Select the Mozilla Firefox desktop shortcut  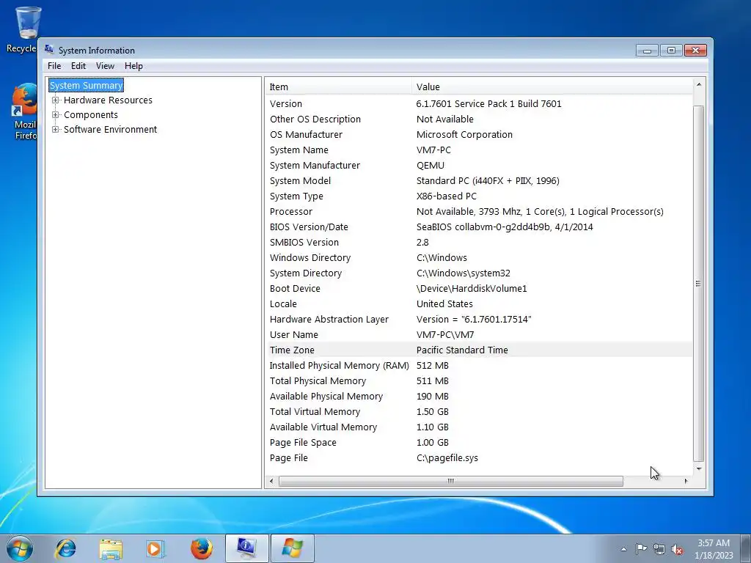23,111
